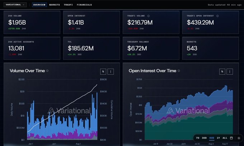Screen dimensions: 244x146
Task: Click the +28.2% Treasury change label
Action: click(x=131, y=54)
